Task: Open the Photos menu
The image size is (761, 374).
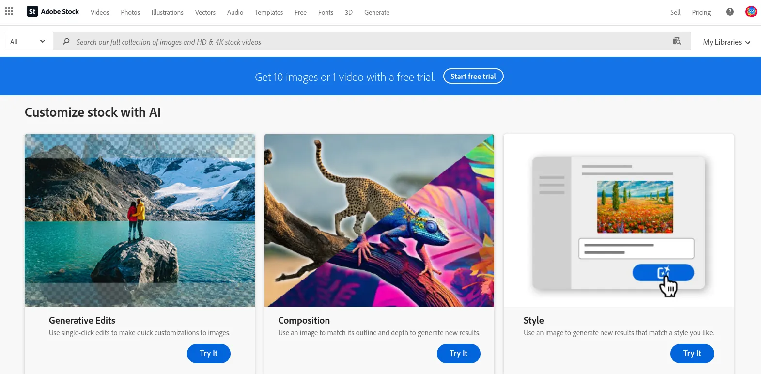Action: [130, 12]
